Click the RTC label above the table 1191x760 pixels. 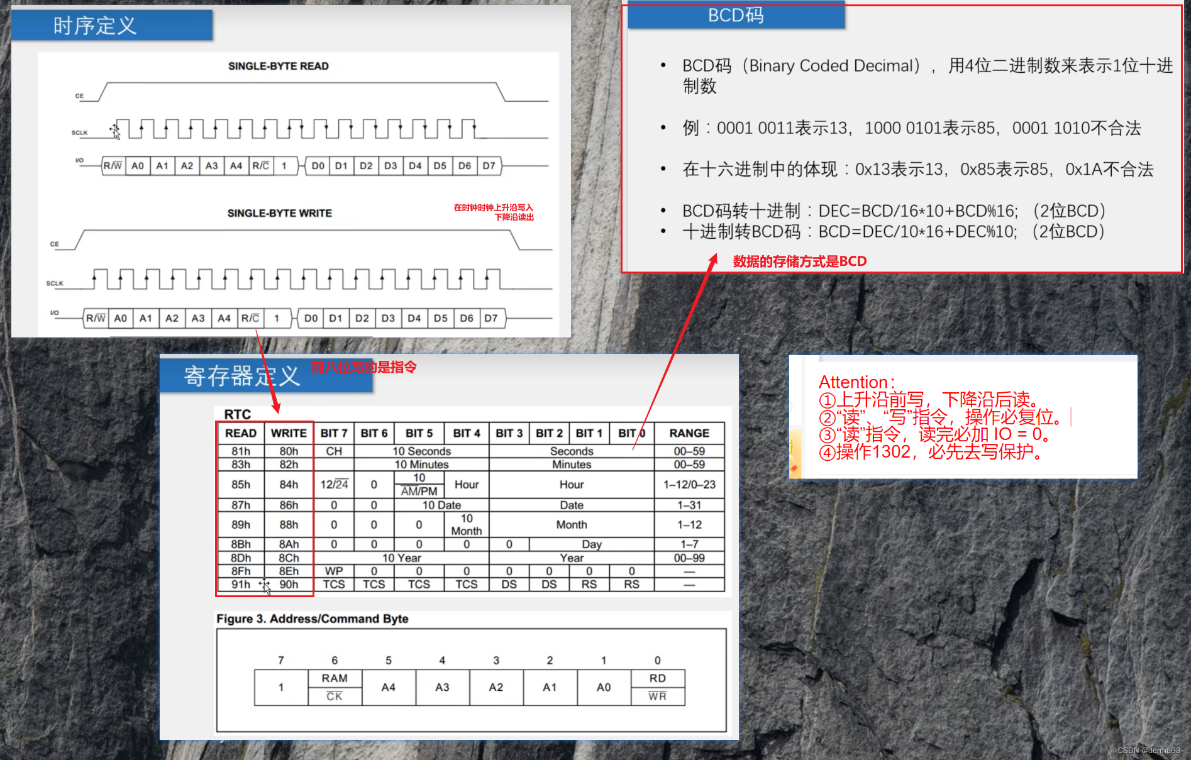click(x=237, y=414)
